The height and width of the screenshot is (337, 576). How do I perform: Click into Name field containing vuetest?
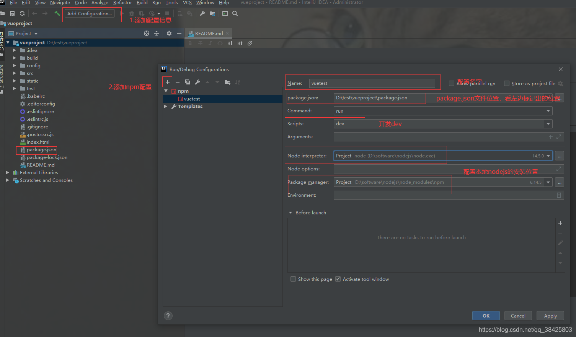[372, 83]
